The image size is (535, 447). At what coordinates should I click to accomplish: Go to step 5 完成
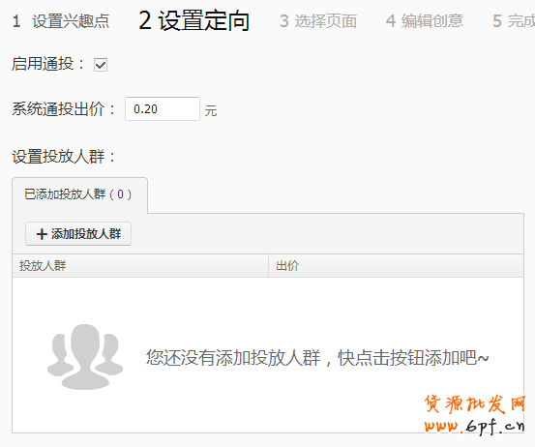pos(514,21)
